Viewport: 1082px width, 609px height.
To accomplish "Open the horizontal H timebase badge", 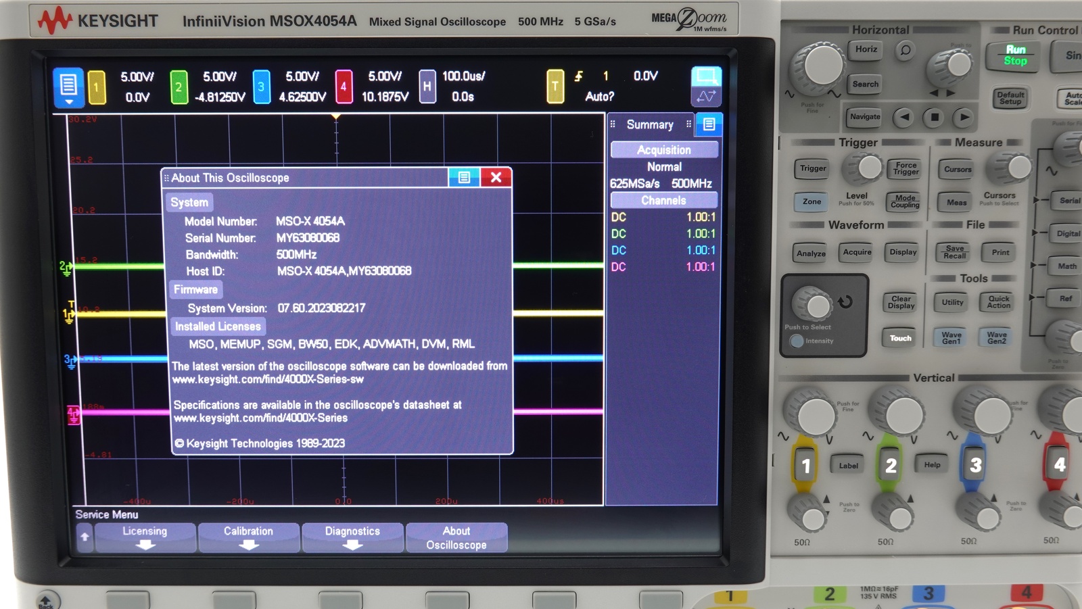I will [427, 87].
